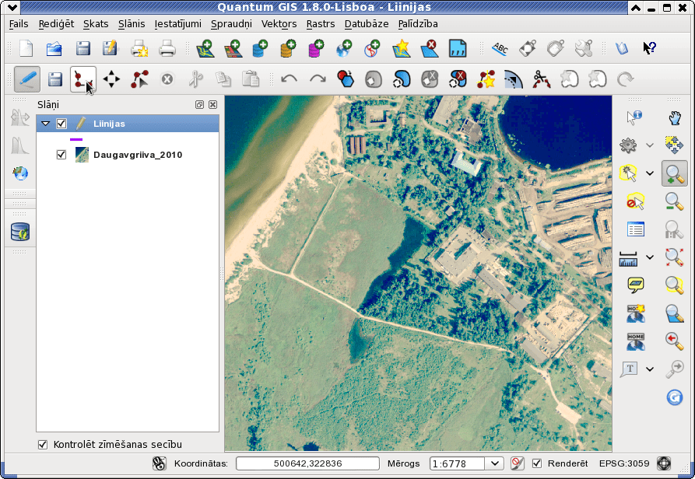Viewport: 695px width, 479px height.
Task: Open the Slānis menu
Action: point(132,24)
